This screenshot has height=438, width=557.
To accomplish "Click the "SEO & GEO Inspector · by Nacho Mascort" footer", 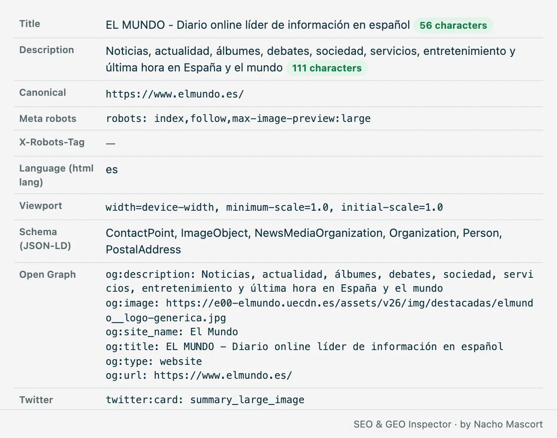I will point(448,425).
